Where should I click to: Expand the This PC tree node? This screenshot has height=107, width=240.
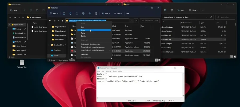pos(49,56)
